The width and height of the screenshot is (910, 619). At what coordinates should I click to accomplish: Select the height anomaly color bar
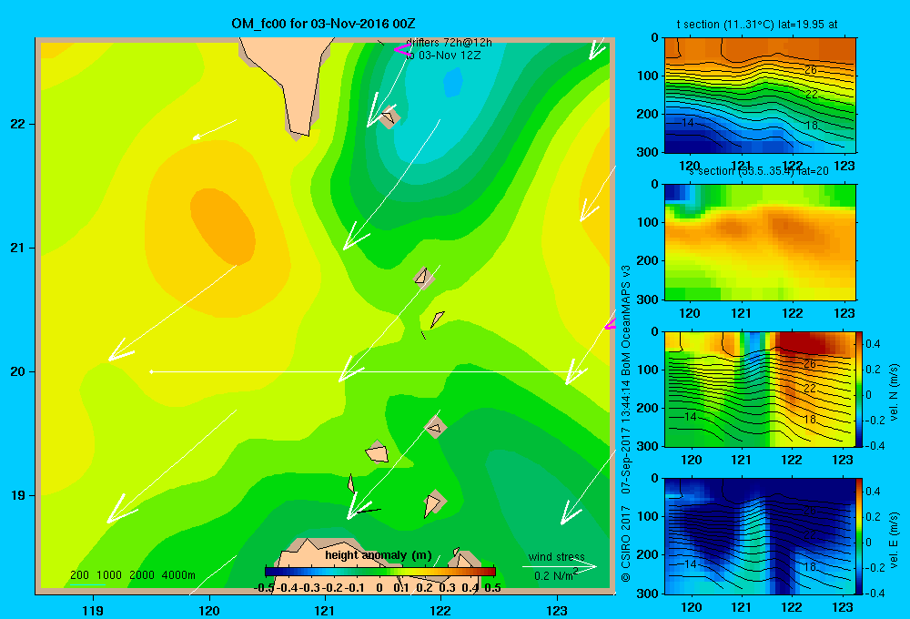pos(380,572)
